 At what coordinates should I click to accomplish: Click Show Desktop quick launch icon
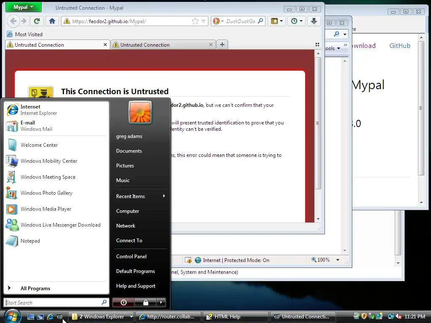pyautogui.click(x=30, y=317)
